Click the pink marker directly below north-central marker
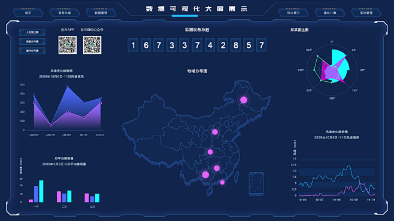Screen dimensions: 394x221 tap(210, 152)
